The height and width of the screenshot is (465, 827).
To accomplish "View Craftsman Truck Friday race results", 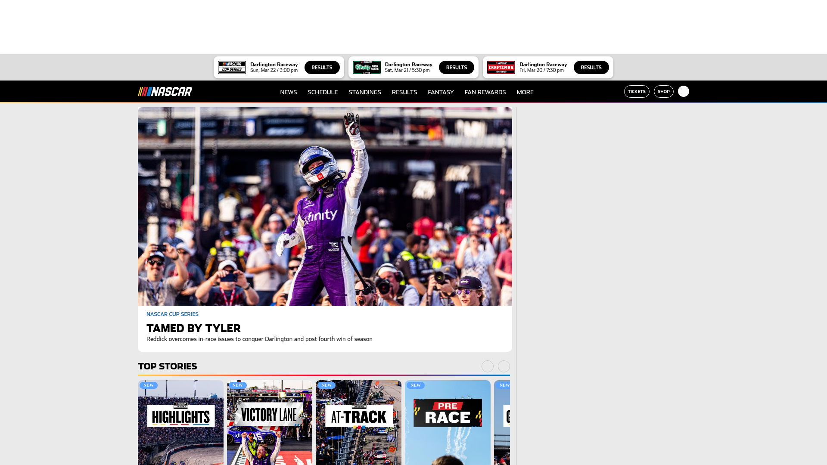I will click(591, 68).
